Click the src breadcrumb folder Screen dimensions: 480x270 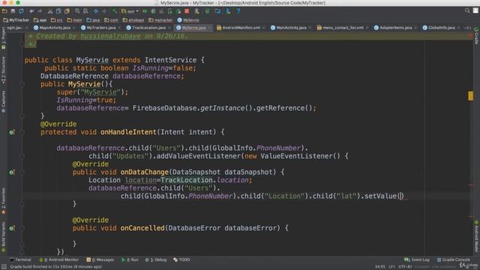57,20
